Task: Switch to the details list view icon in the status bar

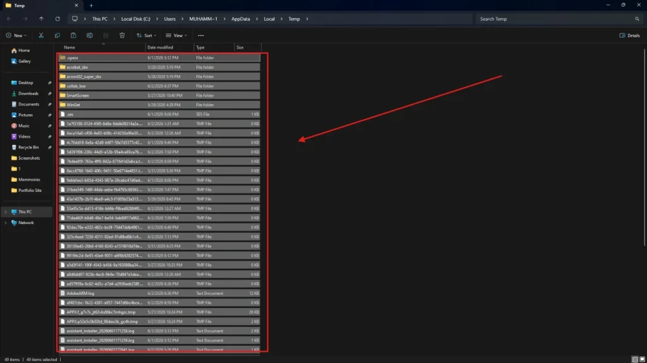Action: (635, 360)
